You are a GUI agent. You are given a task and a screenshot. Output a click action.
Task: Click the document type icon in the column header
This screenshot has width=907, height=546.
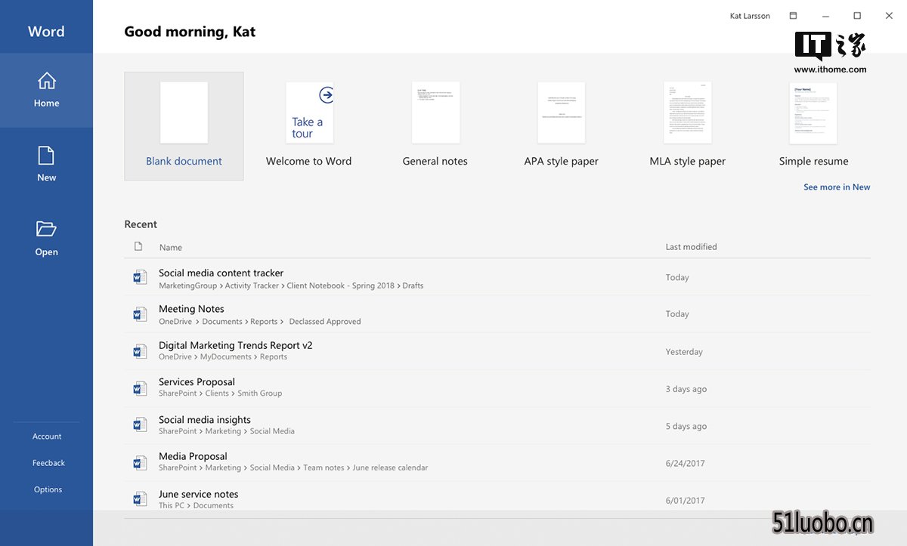(x=138, y=246)
